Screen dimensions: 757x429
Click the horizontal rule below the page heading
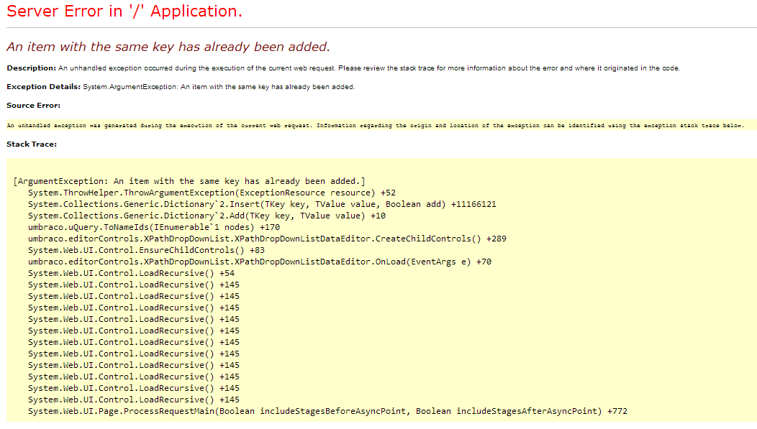point(378,28)
